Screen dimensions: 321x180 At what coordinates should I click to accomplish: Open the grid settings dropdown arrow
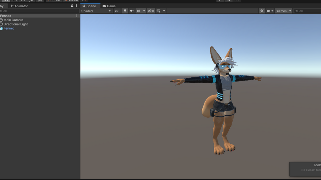tap(164, 11)
